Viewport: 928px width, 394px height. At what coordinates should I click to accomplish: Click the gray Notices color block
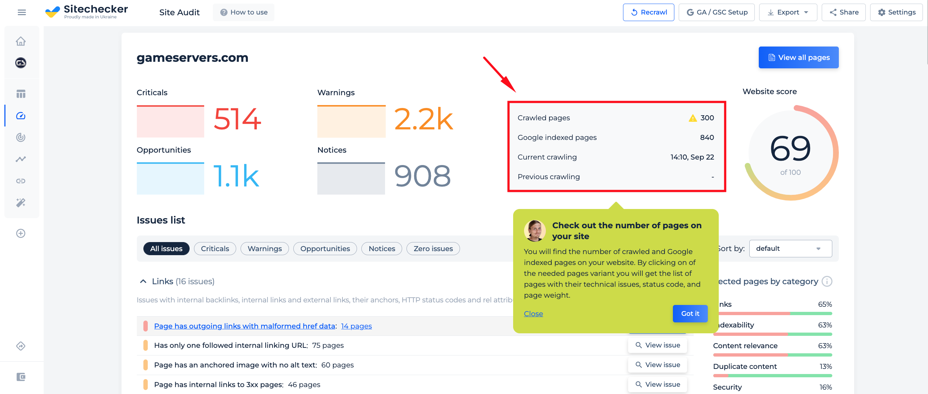(x=351, y=178)
